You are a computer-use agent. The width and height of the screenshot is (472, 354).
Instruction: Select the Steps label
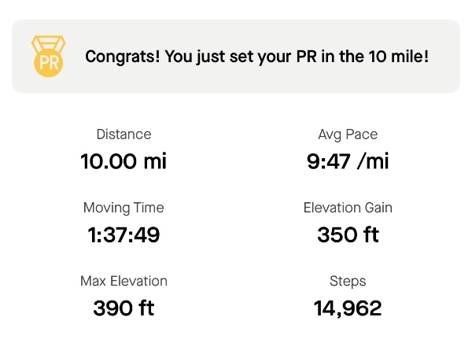(348, 282)
